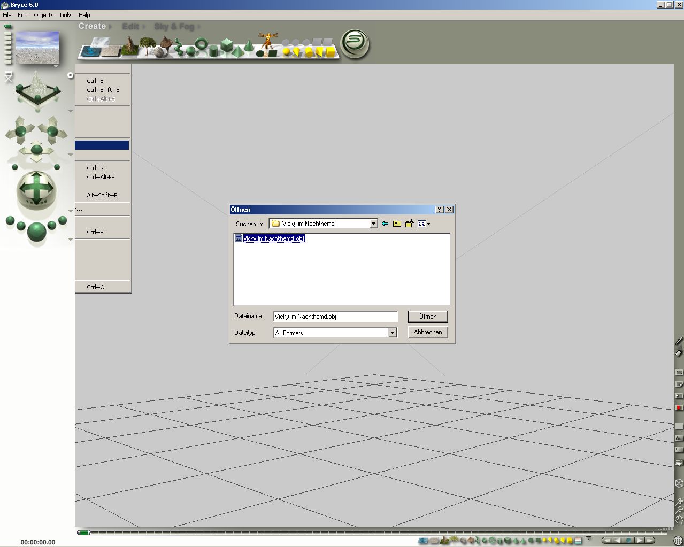Open the Dateityp All Formats dropdown
The image size is (684, 547).
(x=392, y=333)
